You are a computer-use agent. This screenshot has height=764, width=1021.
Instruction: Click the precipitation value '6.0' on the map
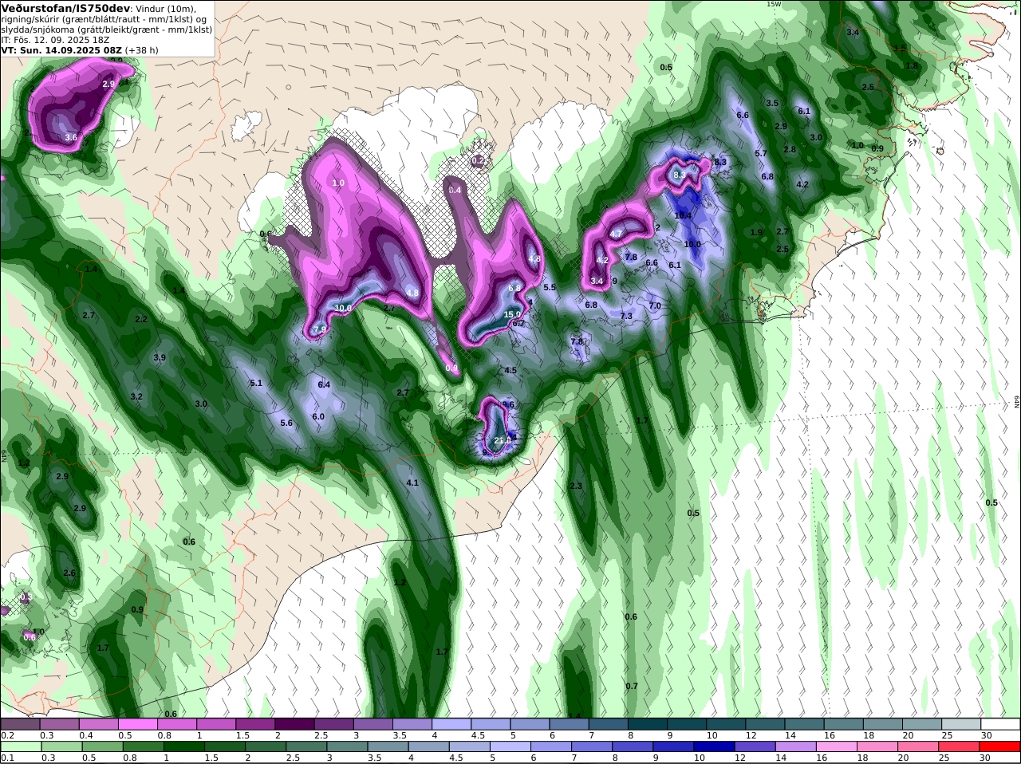point(318,416)
